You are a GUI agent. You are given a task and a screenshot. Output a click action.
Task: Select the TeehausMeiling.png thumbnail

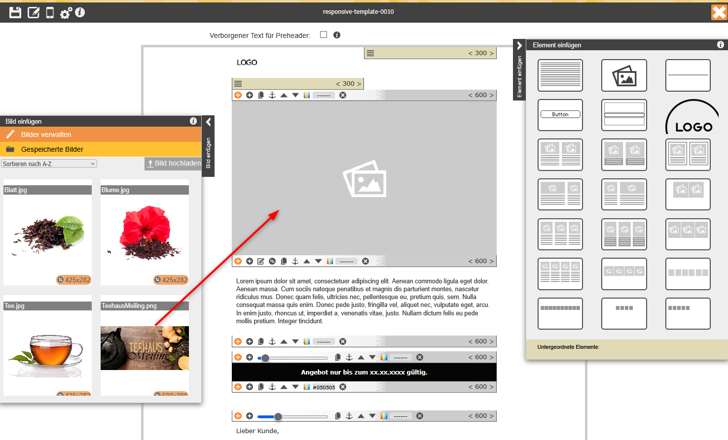(145, 348)
